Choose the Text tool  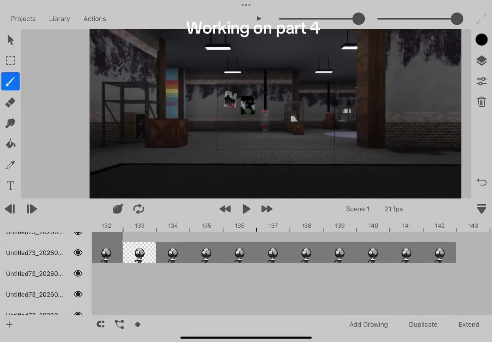point(10,186)
